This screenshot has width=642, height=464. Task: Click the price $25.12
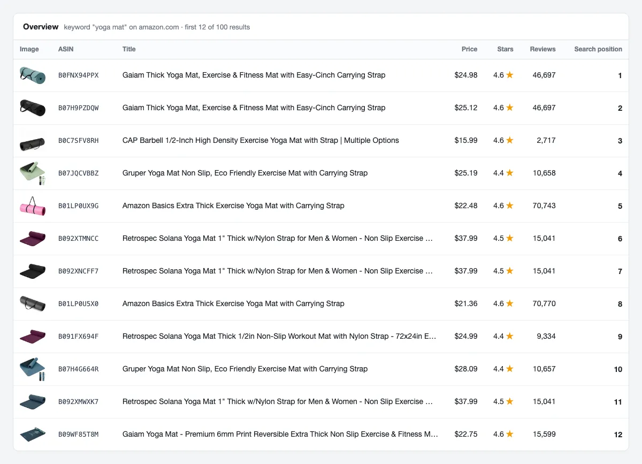466,108
